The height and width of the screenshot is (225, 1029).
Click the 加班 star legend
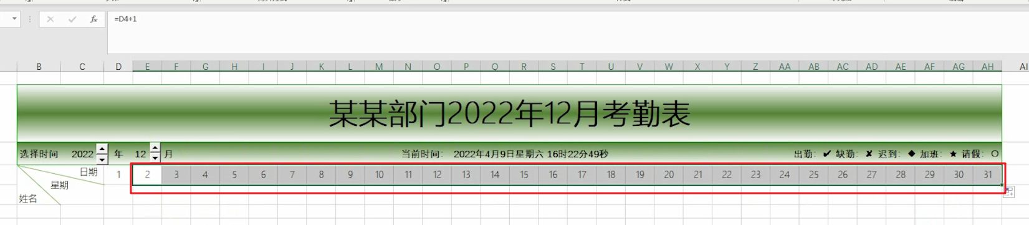(x=939, y=154)
